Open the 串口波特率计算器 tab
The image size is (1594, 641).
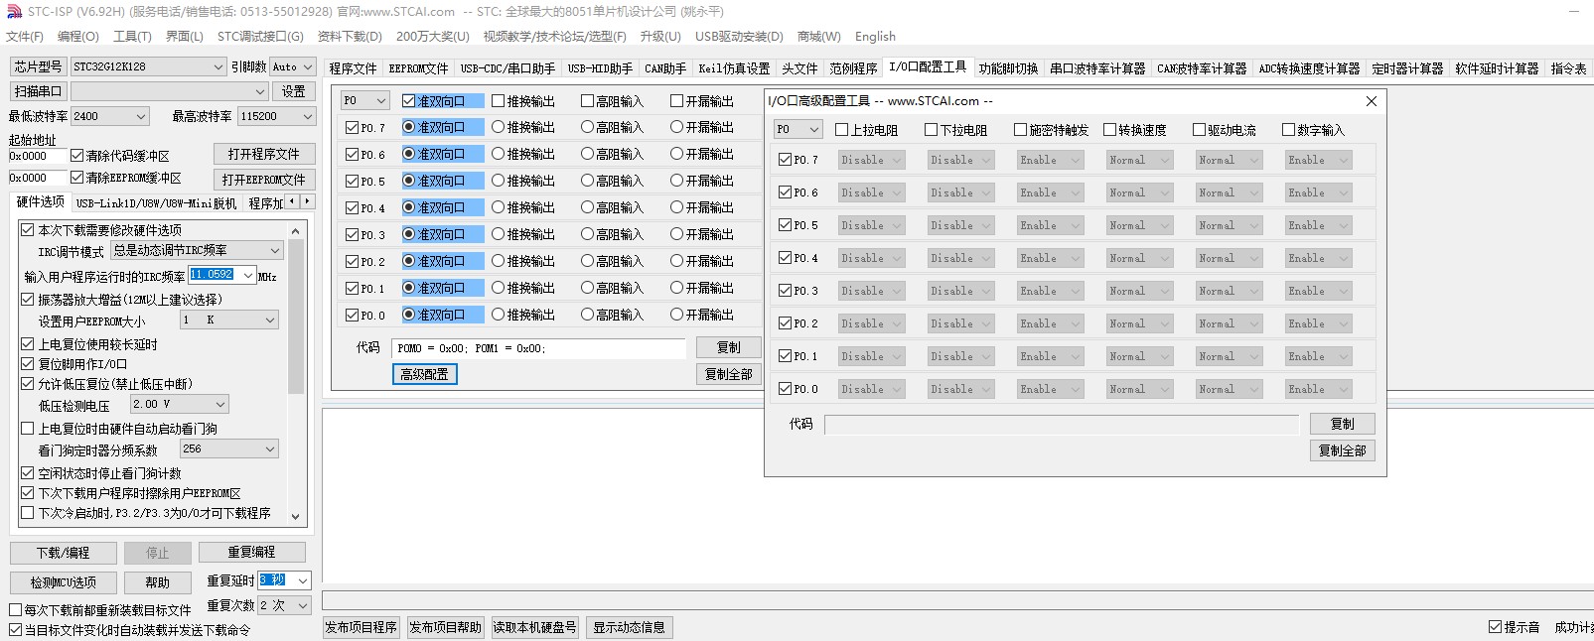pos(1097,68)
